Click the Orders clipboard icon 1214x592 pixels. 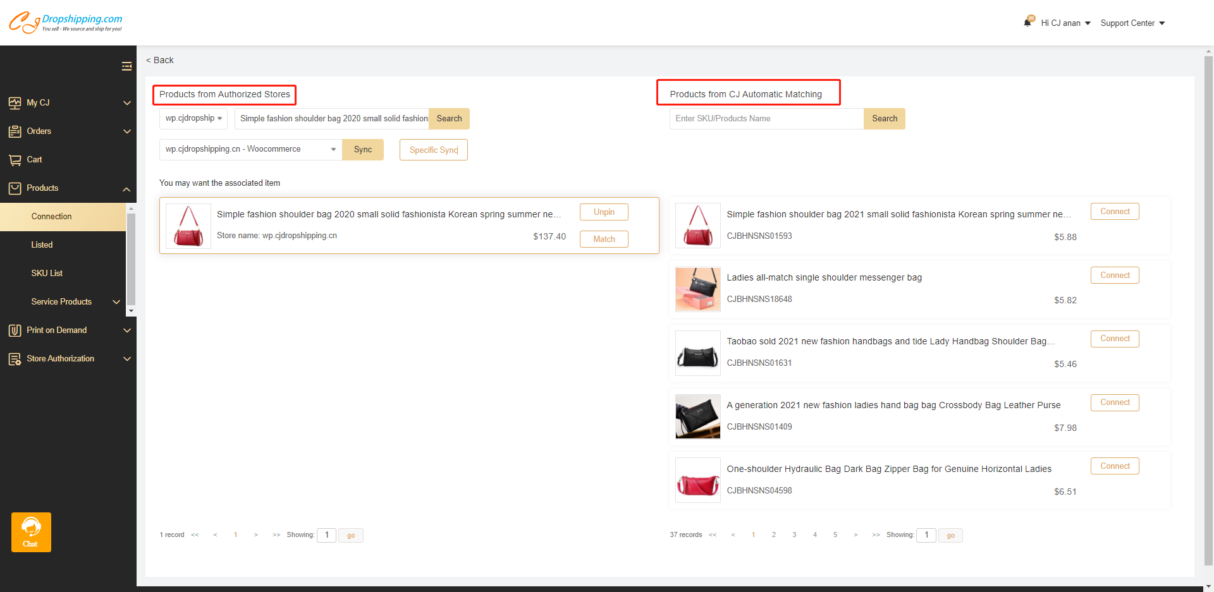point(15,131)
